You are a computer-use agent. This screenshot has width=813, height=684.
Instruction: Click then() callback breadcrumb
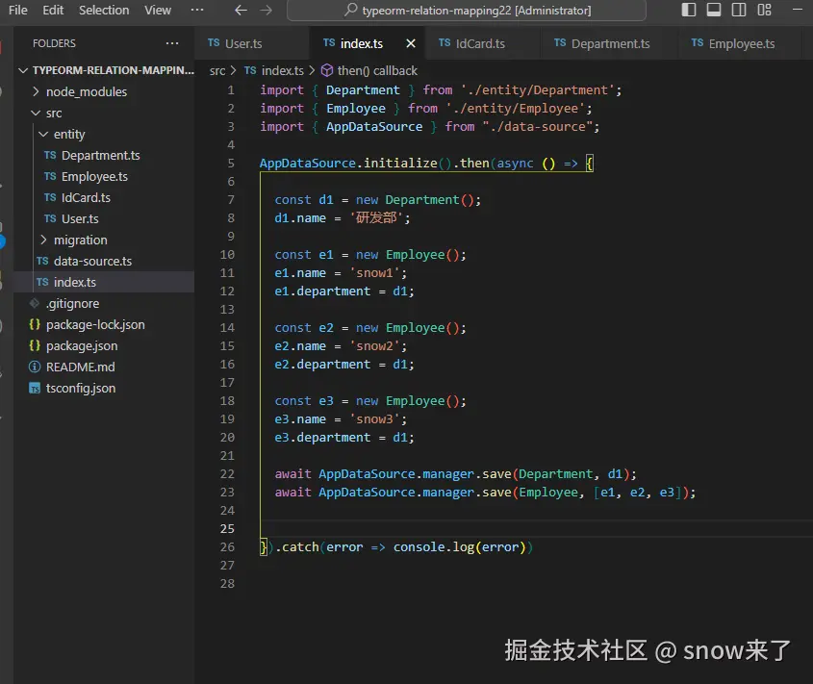[x=377, y=70]
